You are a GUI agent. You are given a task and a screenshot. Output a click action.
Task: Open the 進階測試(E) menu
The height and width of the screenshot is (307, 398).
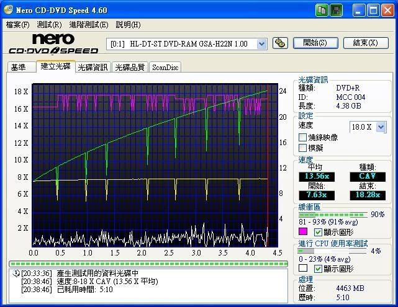(x=89, y=25)
